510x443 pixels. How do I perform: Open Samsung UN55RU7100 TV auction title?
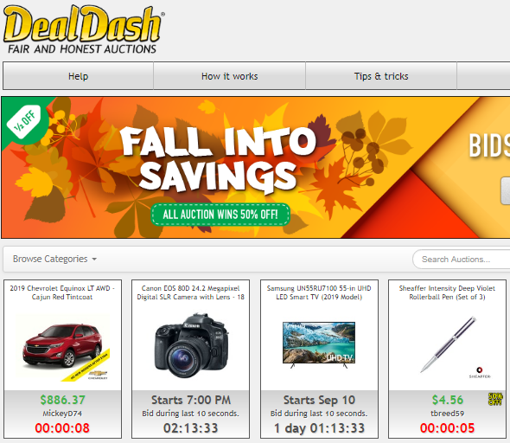click(319, 292)
